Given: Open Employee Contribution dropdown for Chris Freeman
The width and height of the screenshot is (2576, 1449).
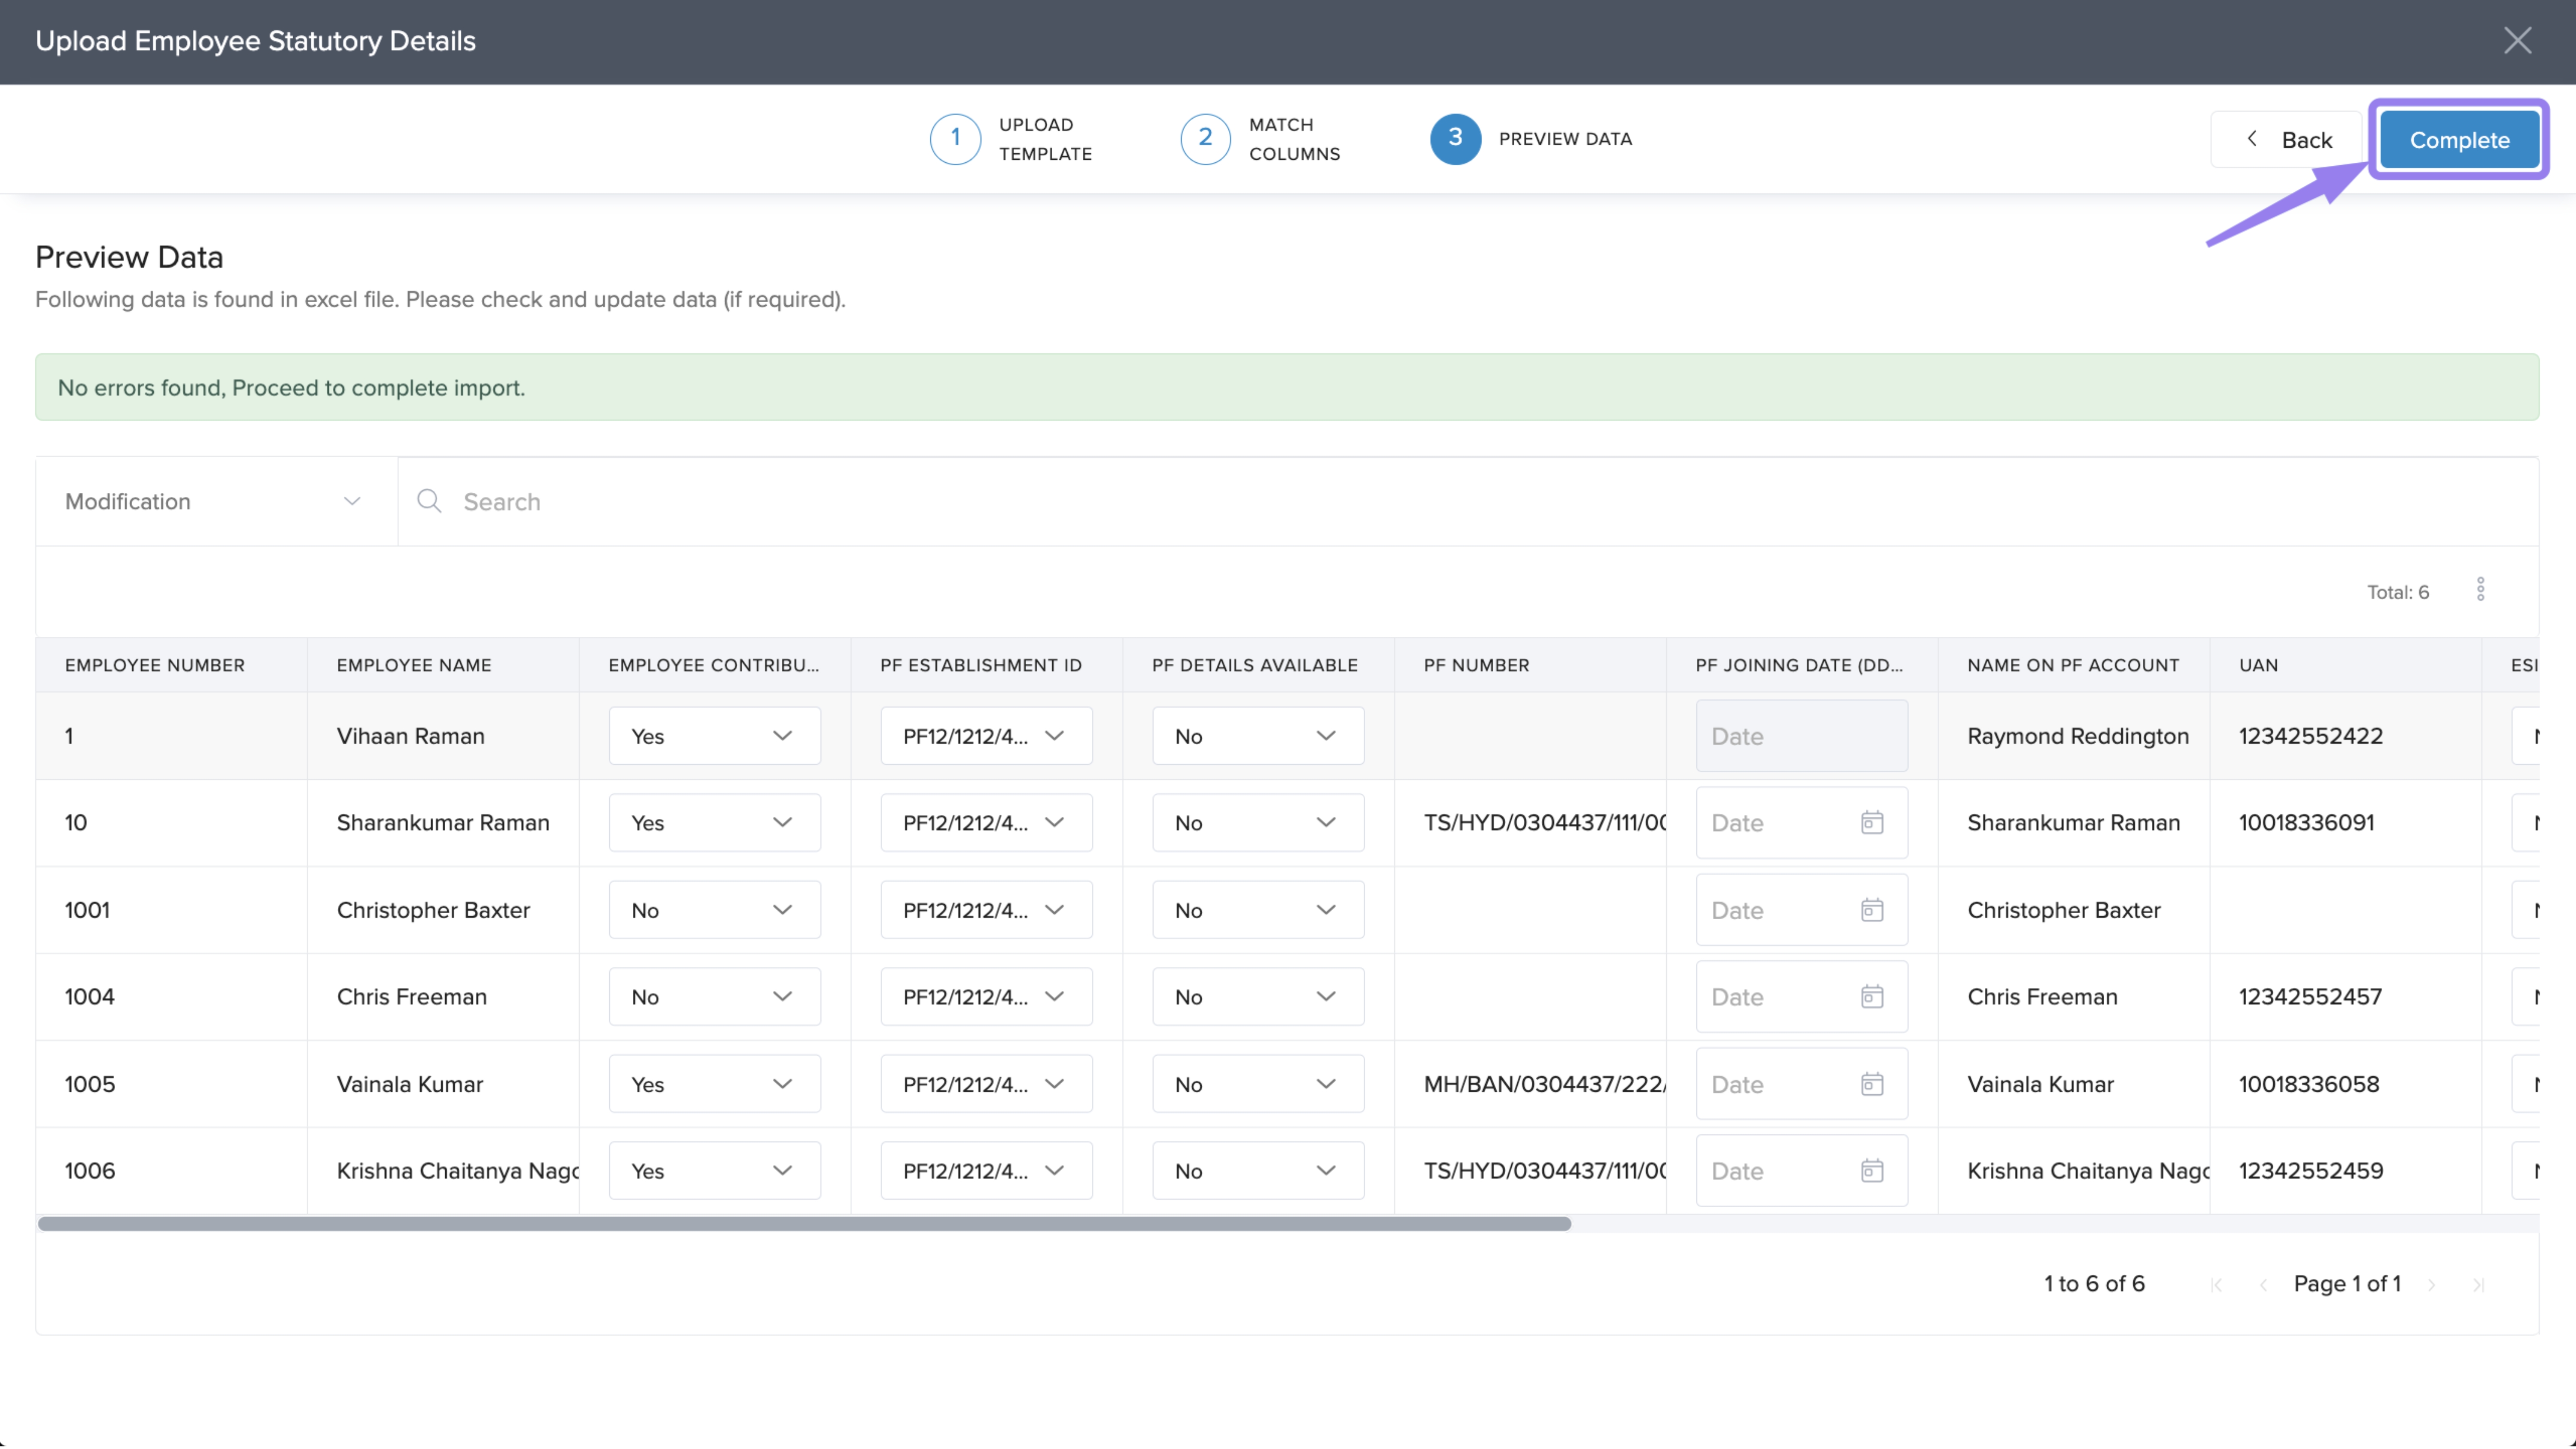Looking at the screenshot, I should tap(714, 997).
